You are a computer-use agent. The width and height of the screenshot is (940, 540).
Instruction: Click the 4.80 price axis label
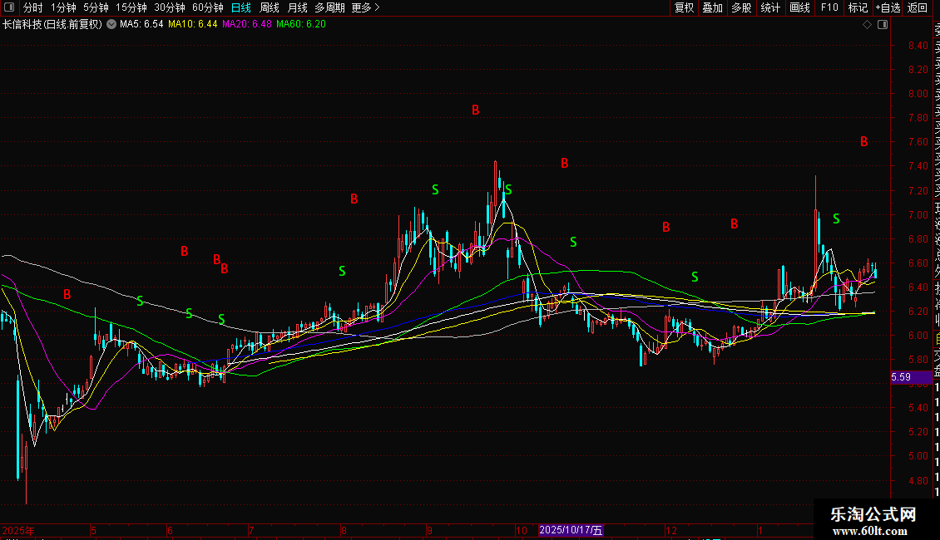click(x=918, y=481)
